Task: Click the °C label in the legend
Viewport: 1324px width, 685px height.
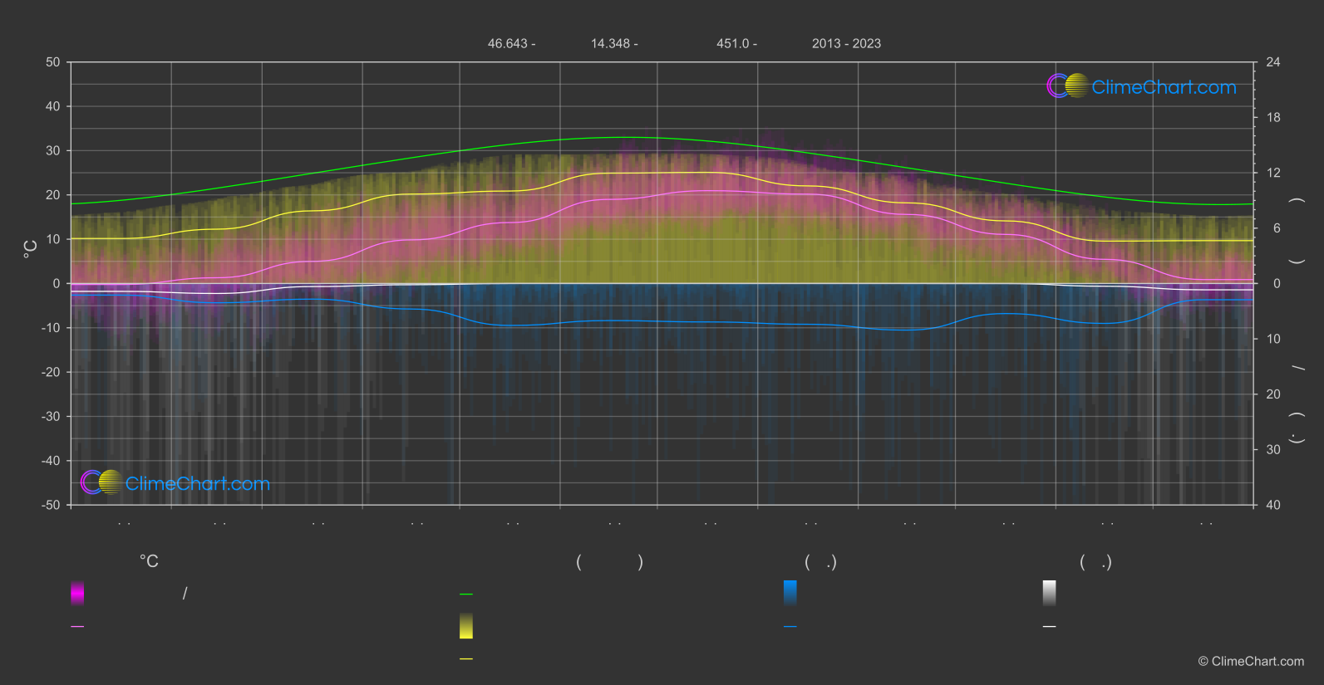Action: pos(149,562)
